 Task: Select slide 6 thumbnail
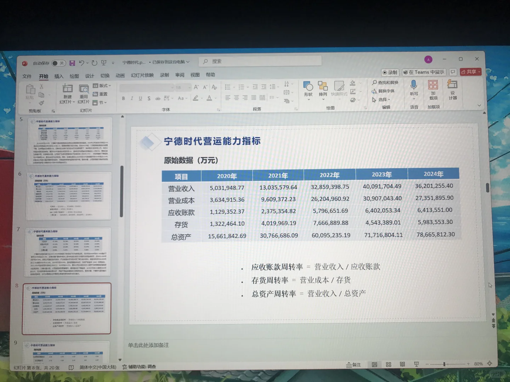pyautogui.click(x=69, y=196)
